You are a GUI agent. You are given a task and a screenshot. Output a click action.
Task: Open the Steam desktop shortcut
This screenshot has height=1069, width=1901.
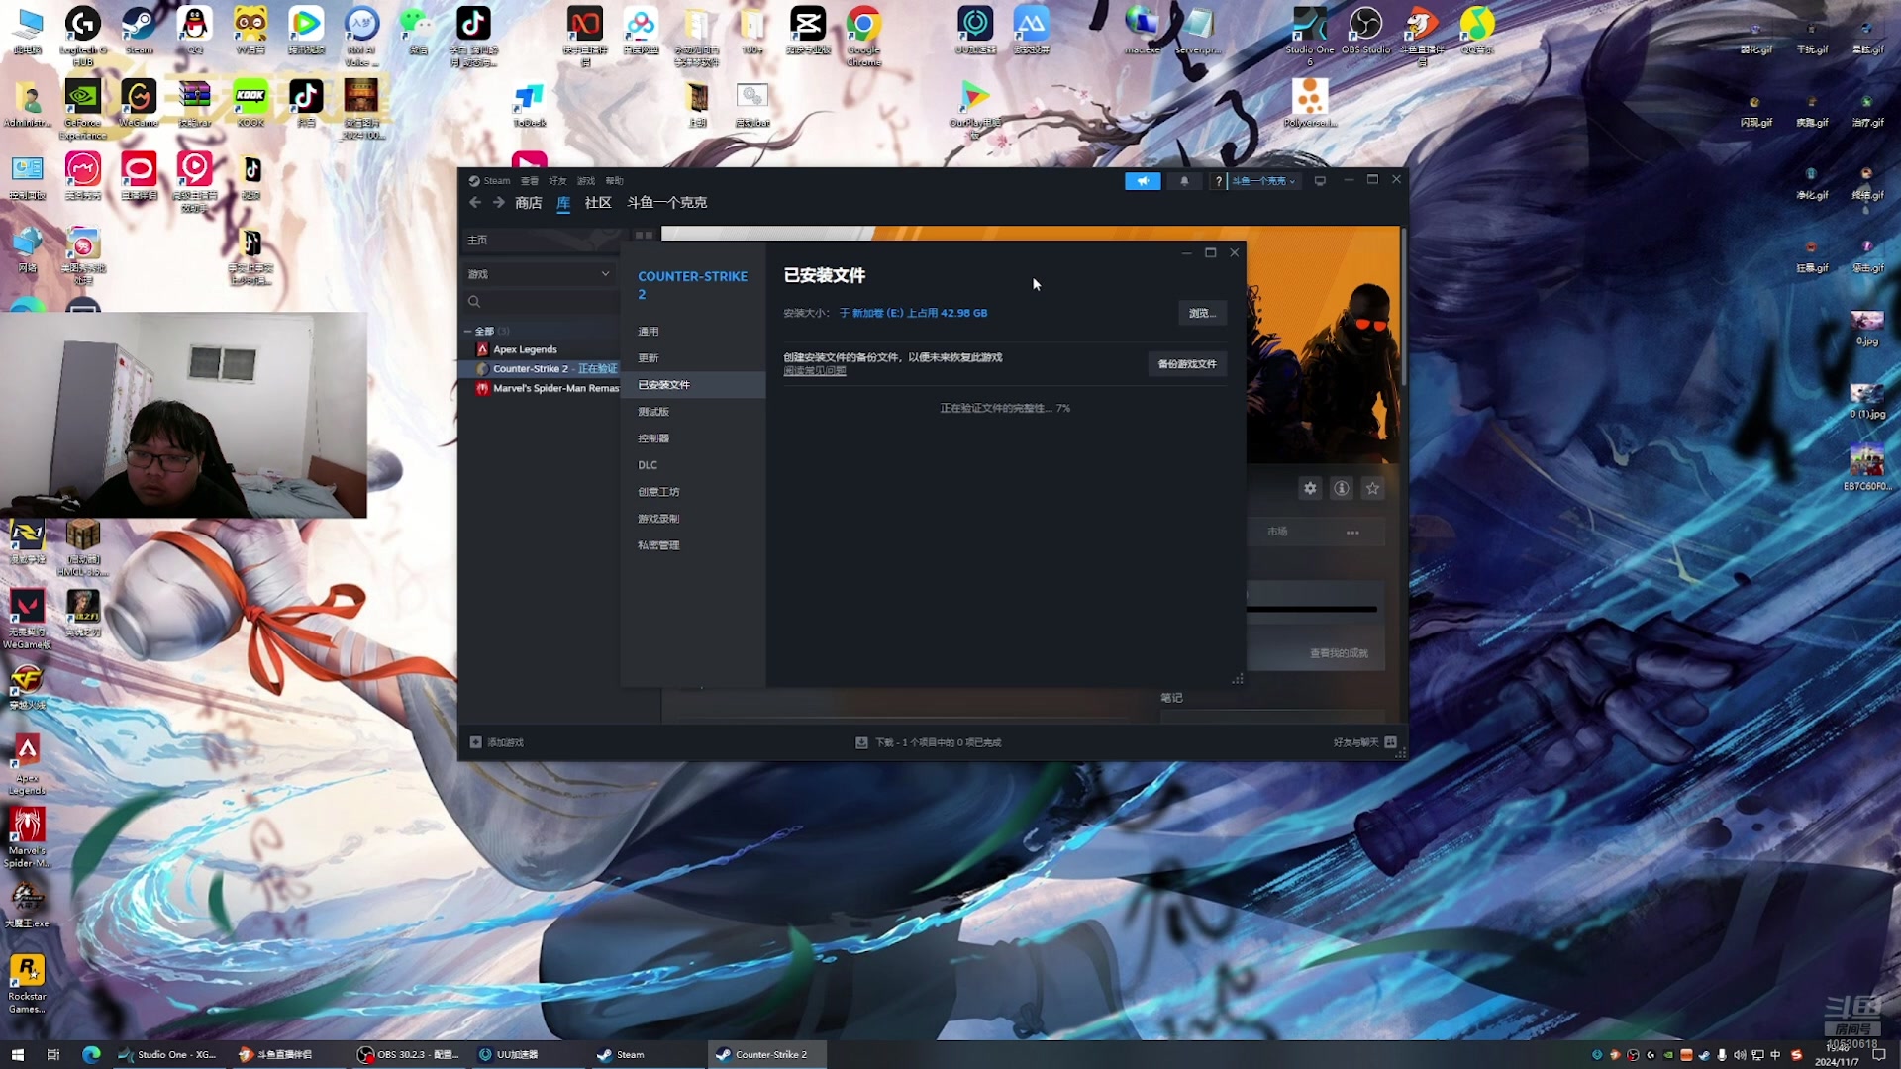139,32
